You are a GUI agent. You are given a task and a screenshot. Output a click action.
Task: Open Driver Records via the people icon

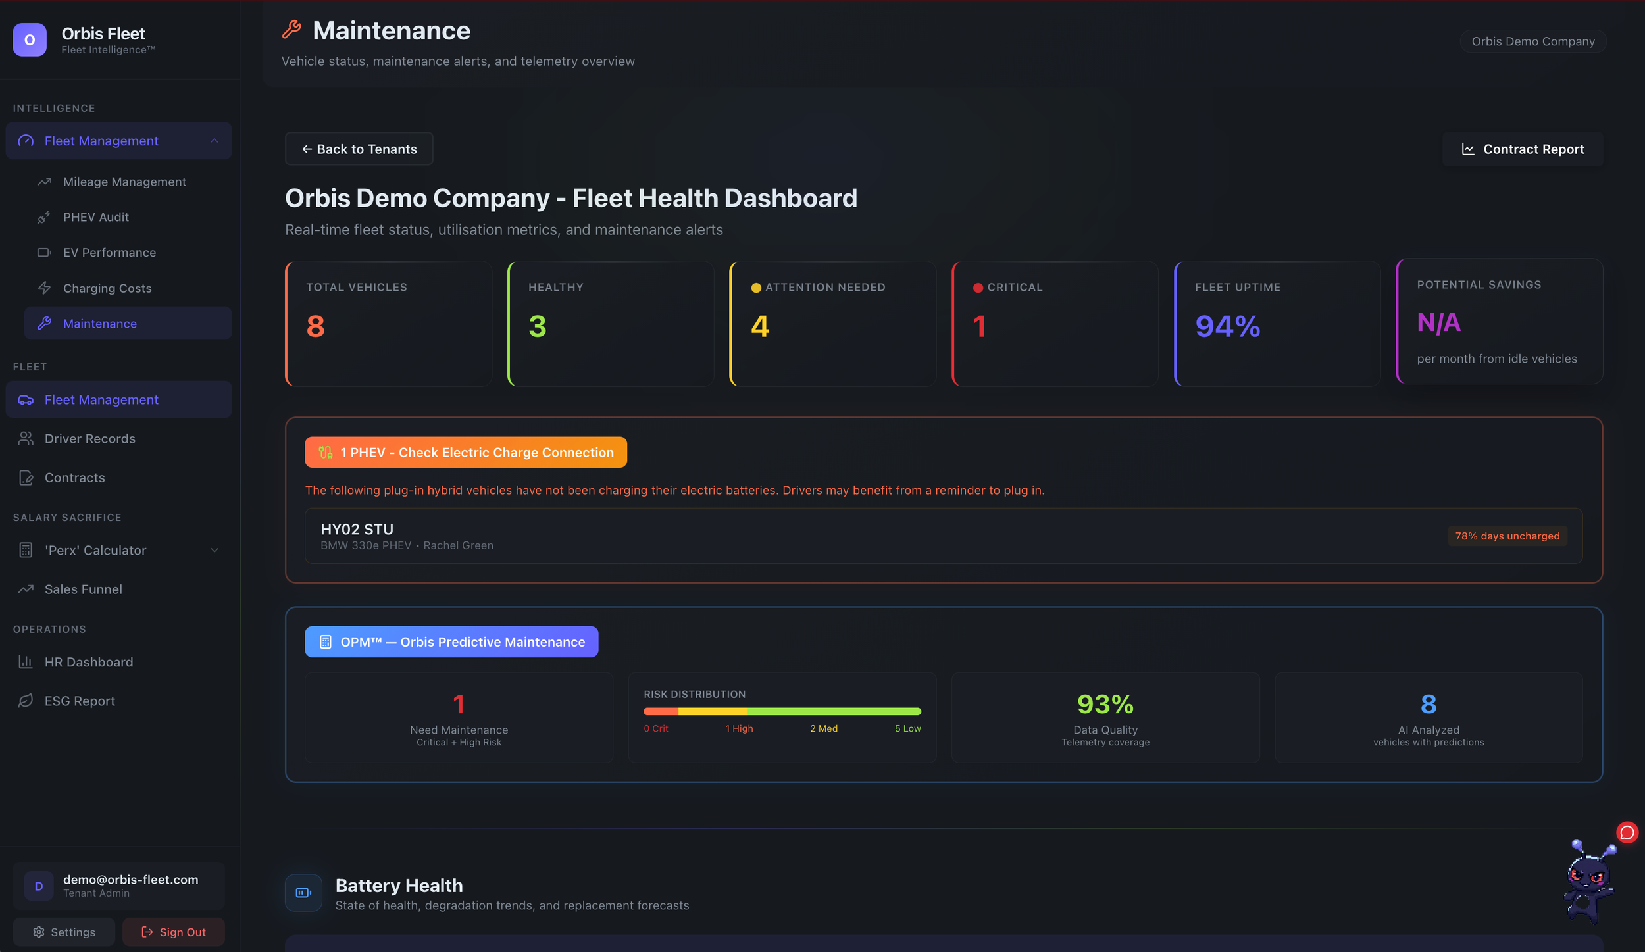click(26, 438)
